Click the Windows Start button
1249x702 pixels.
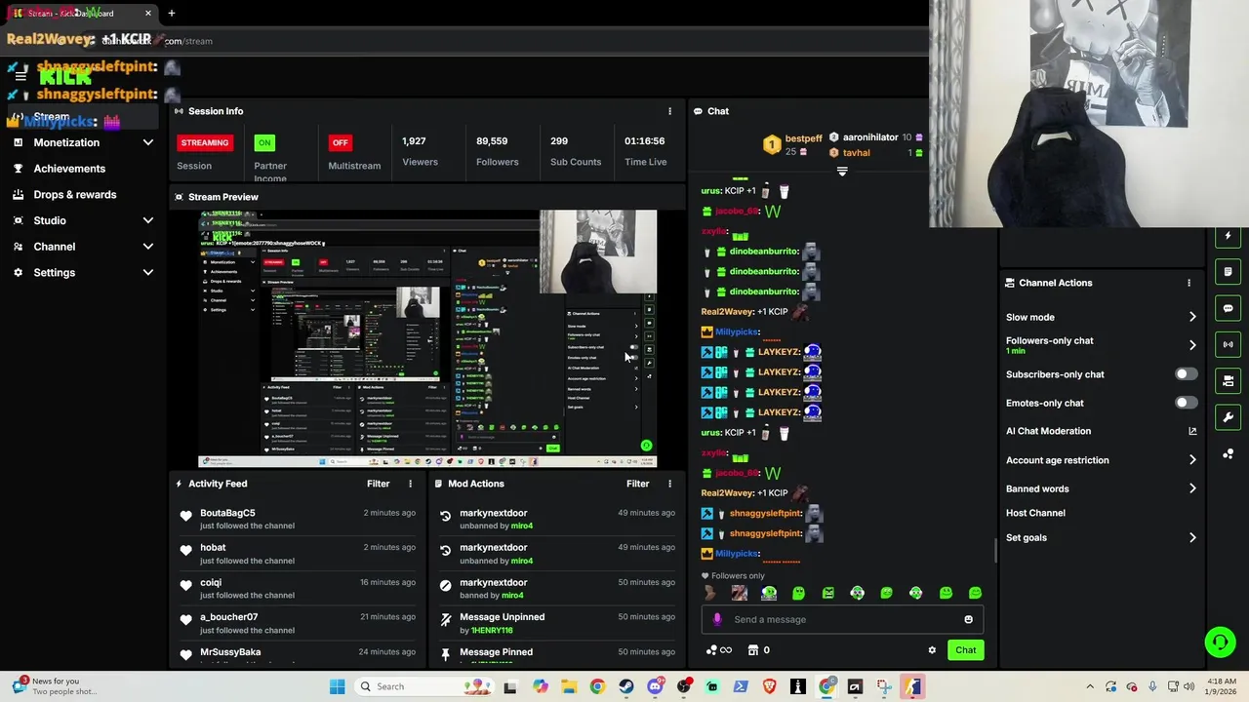[x=337, y=686]
